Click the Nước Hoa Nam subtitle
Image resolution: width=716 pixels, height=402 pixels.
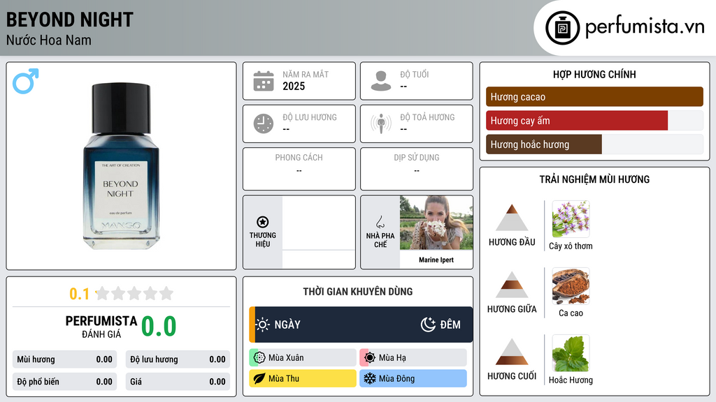coord(49,40)
